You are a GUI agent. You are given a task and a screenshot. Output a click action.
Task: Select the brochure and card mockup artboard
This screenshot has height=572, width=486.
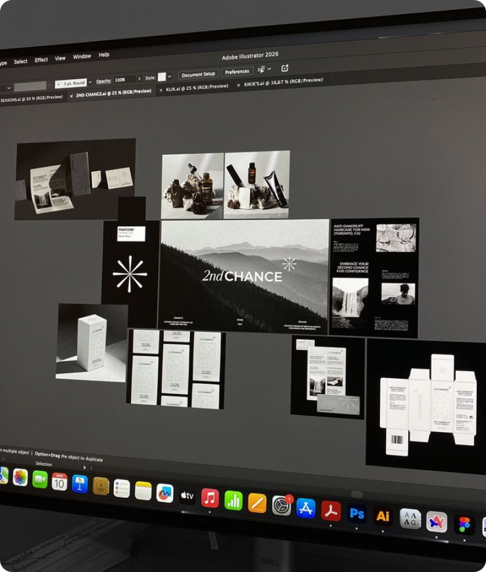click(328, 377)
